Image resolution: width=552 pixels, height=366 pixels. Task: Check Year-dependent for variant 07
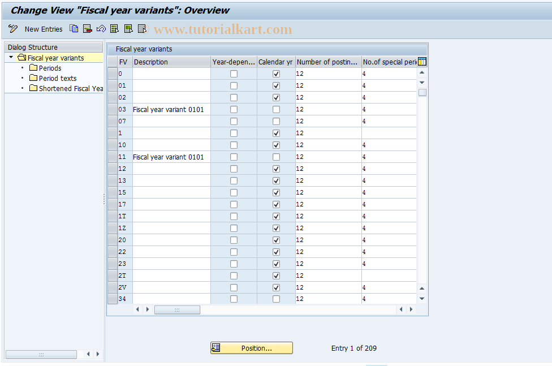(234, 120)
